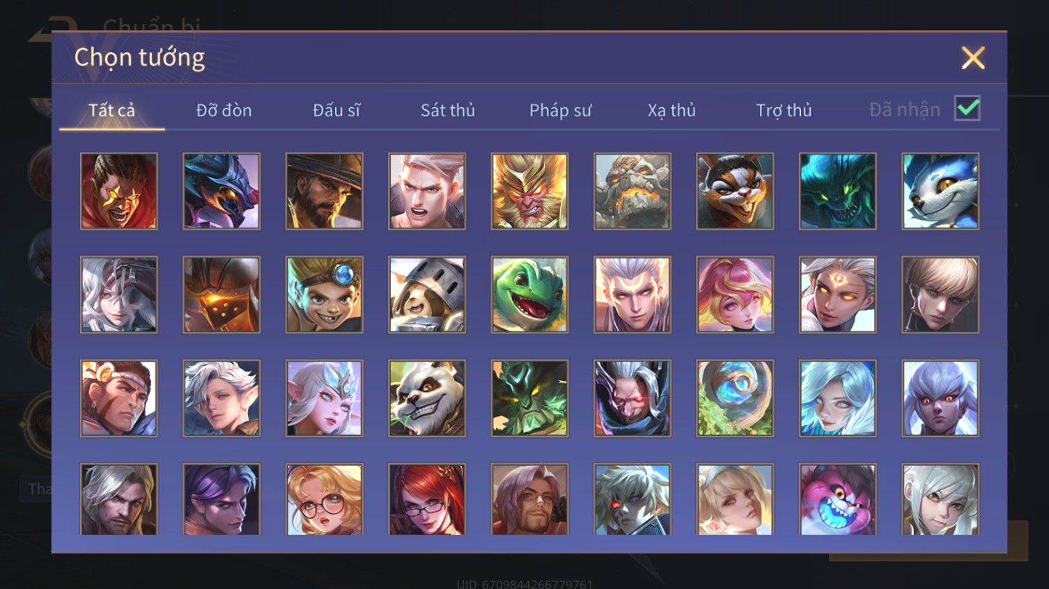Pick the goggles boy with blue gem

(x=324, y=294)
